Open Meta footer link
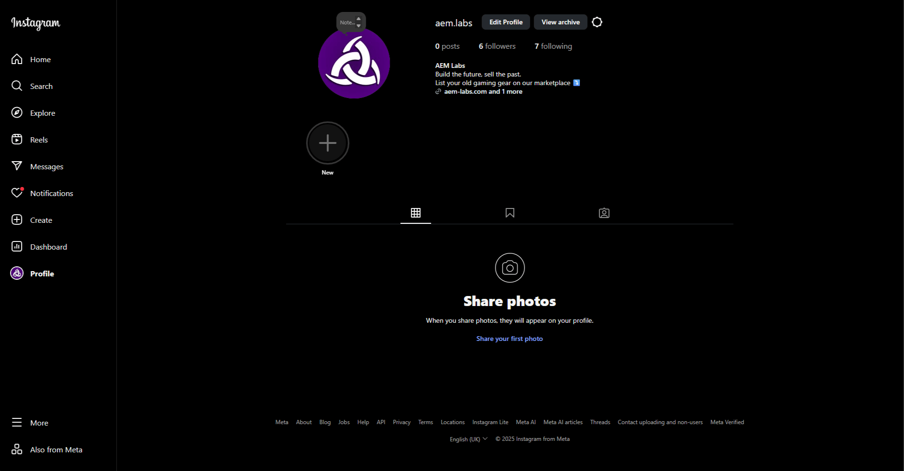 (x=282, y=422)
